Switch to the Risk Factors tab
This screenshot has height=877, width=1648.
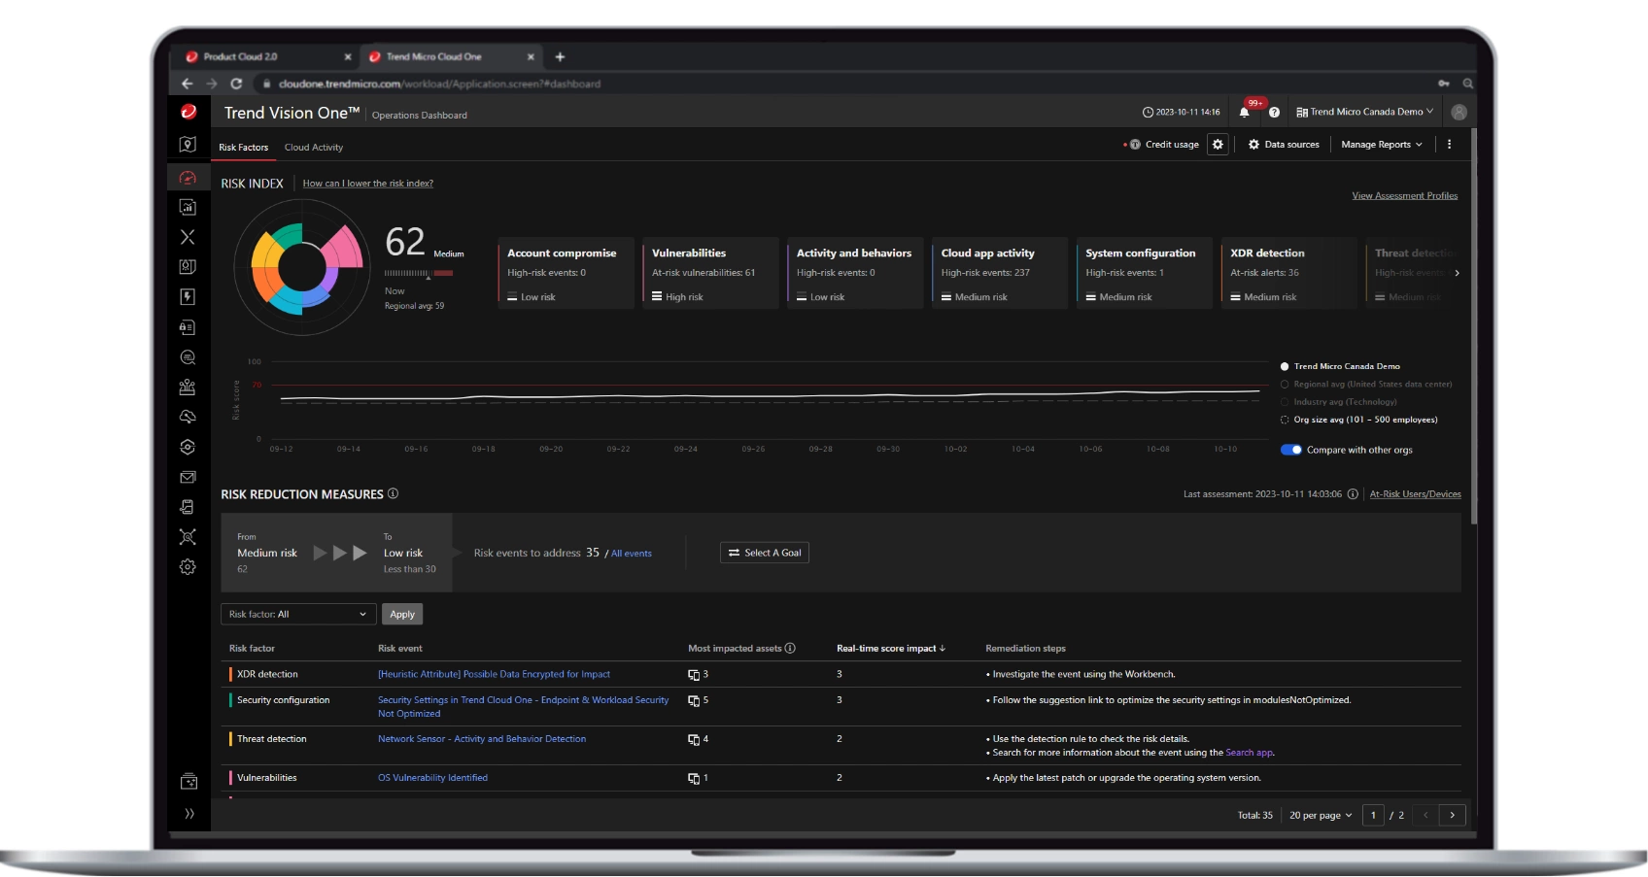coord(243,148)
